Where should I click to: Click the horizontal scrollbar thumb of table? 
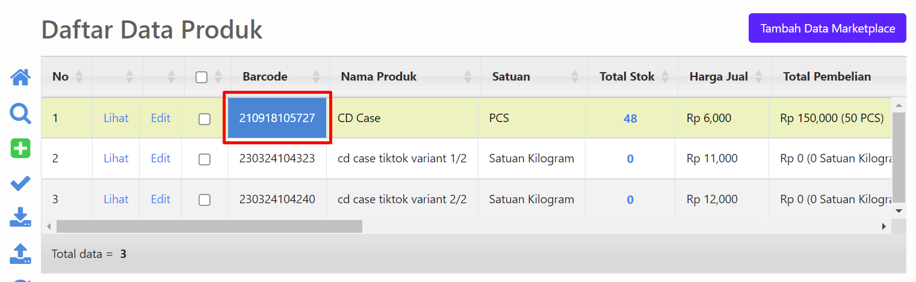[x=209, y=226]
